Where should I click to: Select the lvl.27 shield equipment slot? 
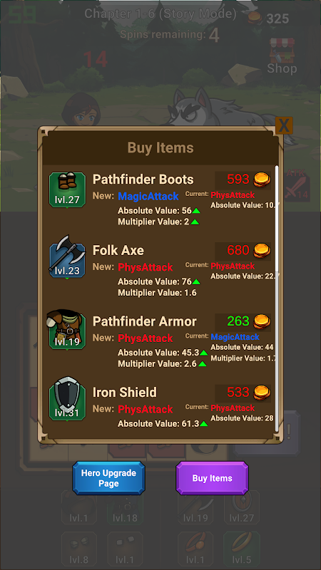[242, 507]
